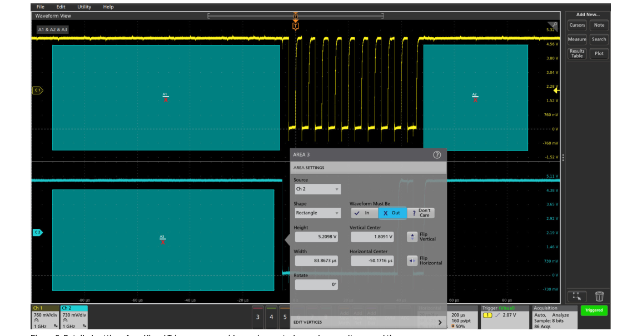Open the Utility menu
Viewport: 642px width, 336px height.
(84, 7)
